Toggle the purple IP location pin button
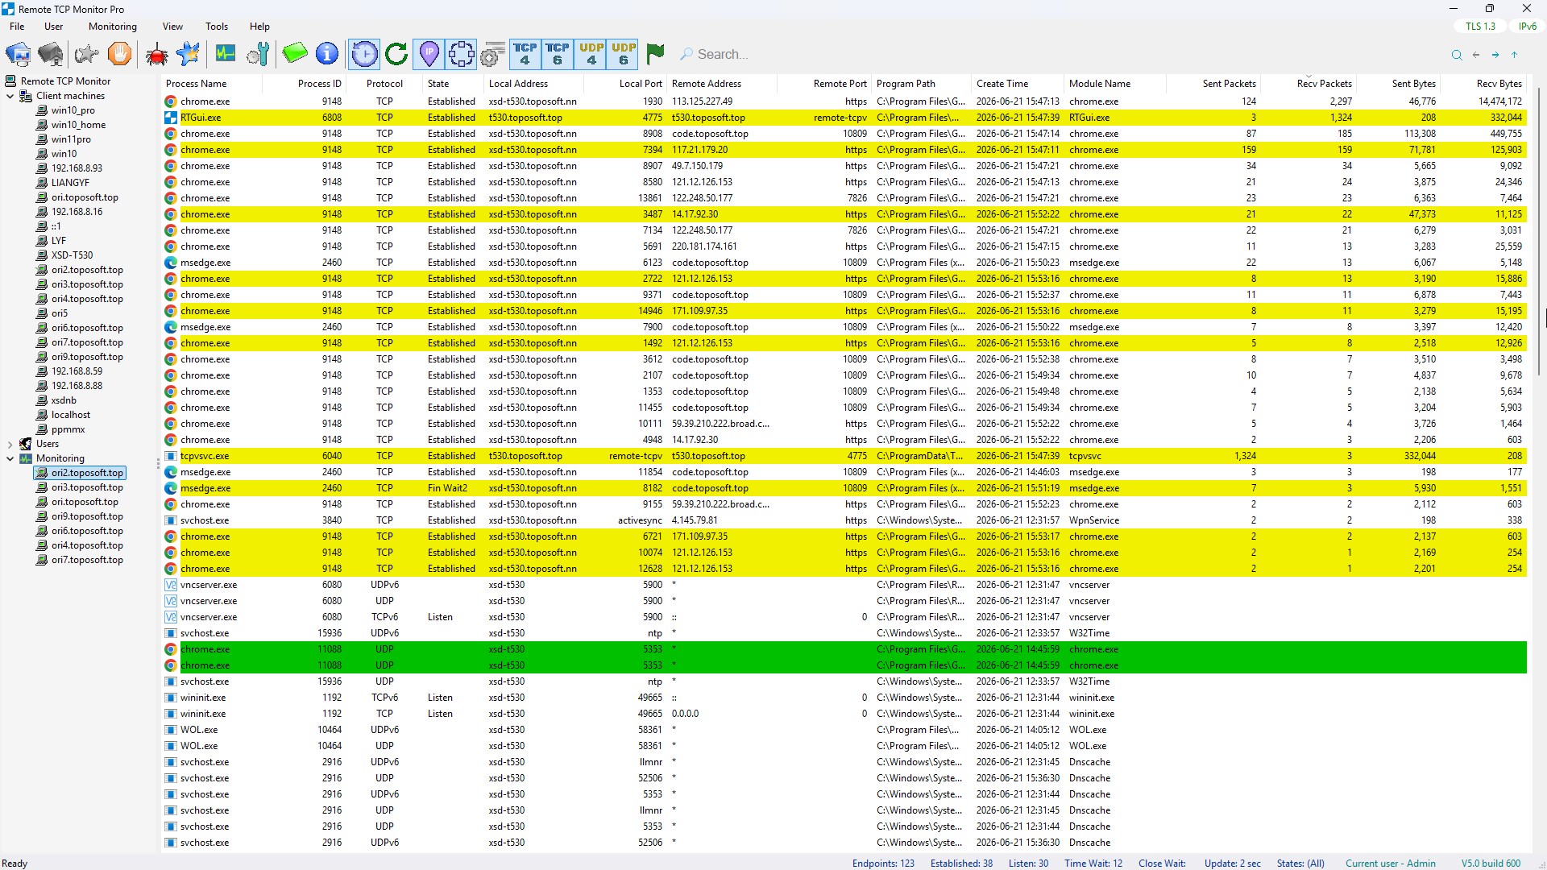Screen dimensions: 1547x870 [x=429, y=54]
